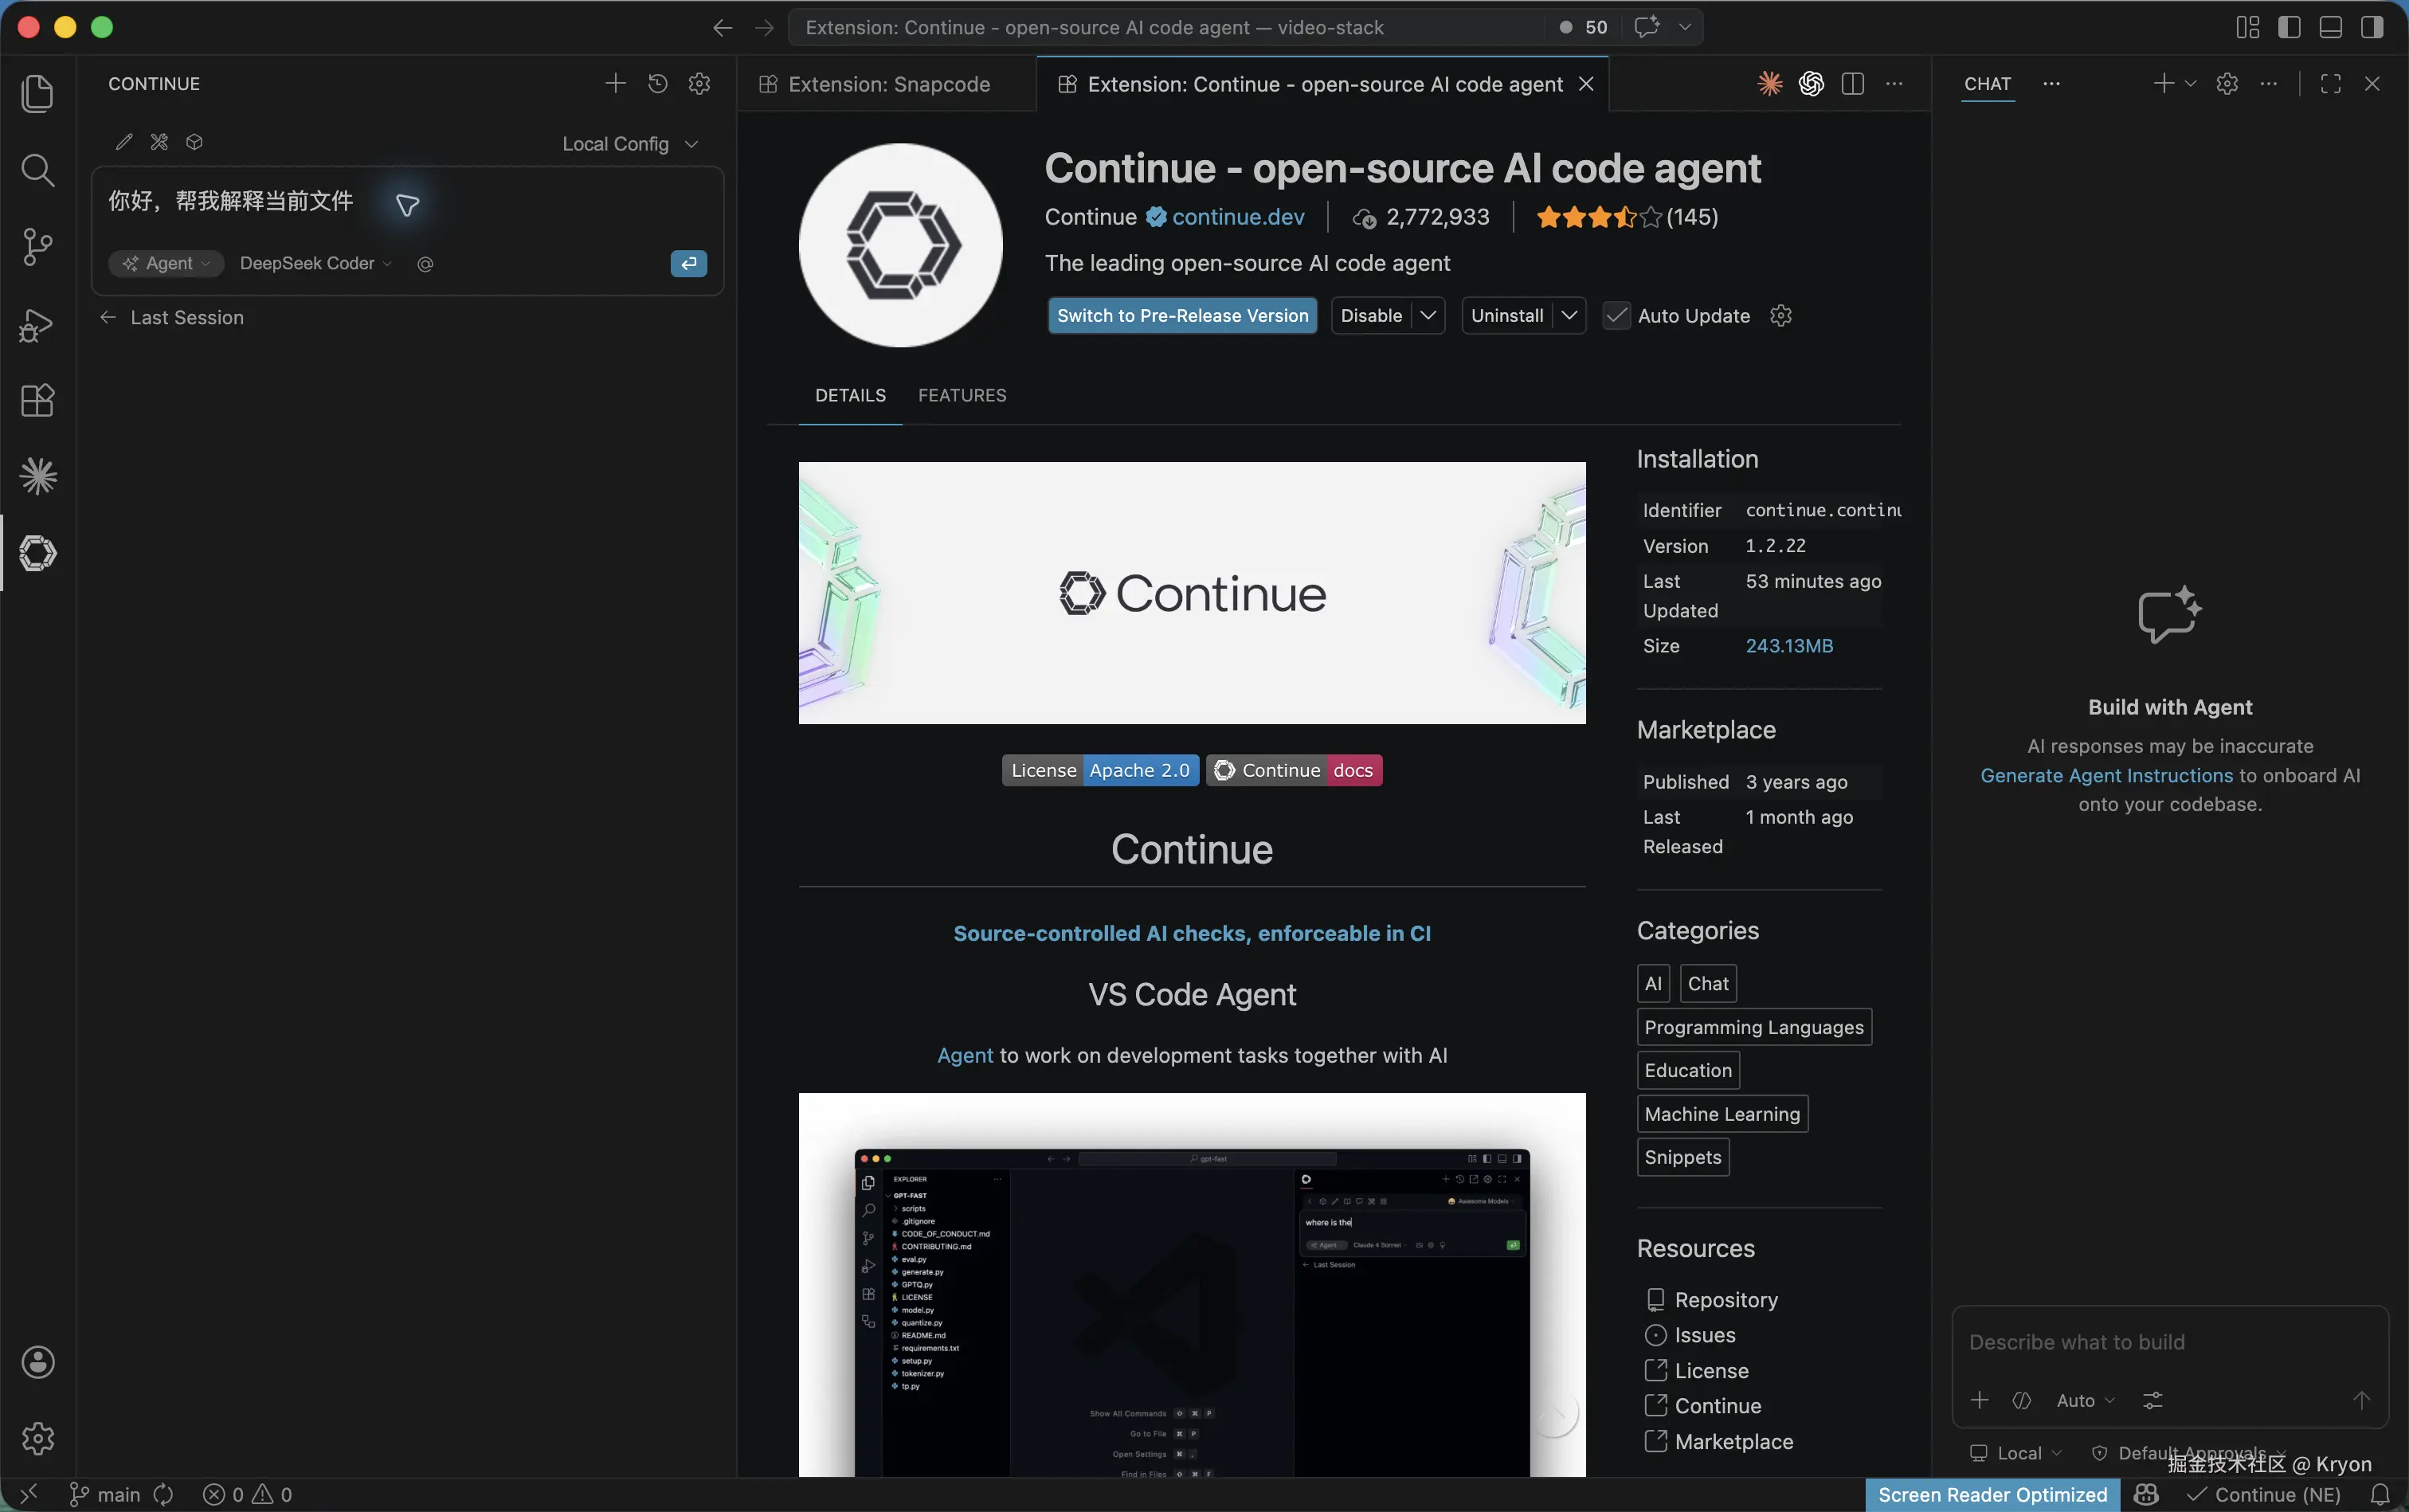Open Search view in activity bar
Screen dimensions: 2409x1512
pyautogui.click(x=37, y=170)
